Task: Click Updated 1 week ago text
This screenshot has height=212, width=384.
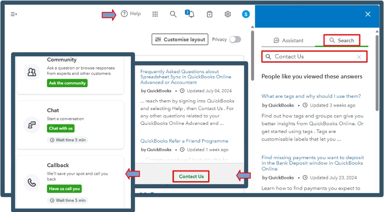Action: point(208,149)
